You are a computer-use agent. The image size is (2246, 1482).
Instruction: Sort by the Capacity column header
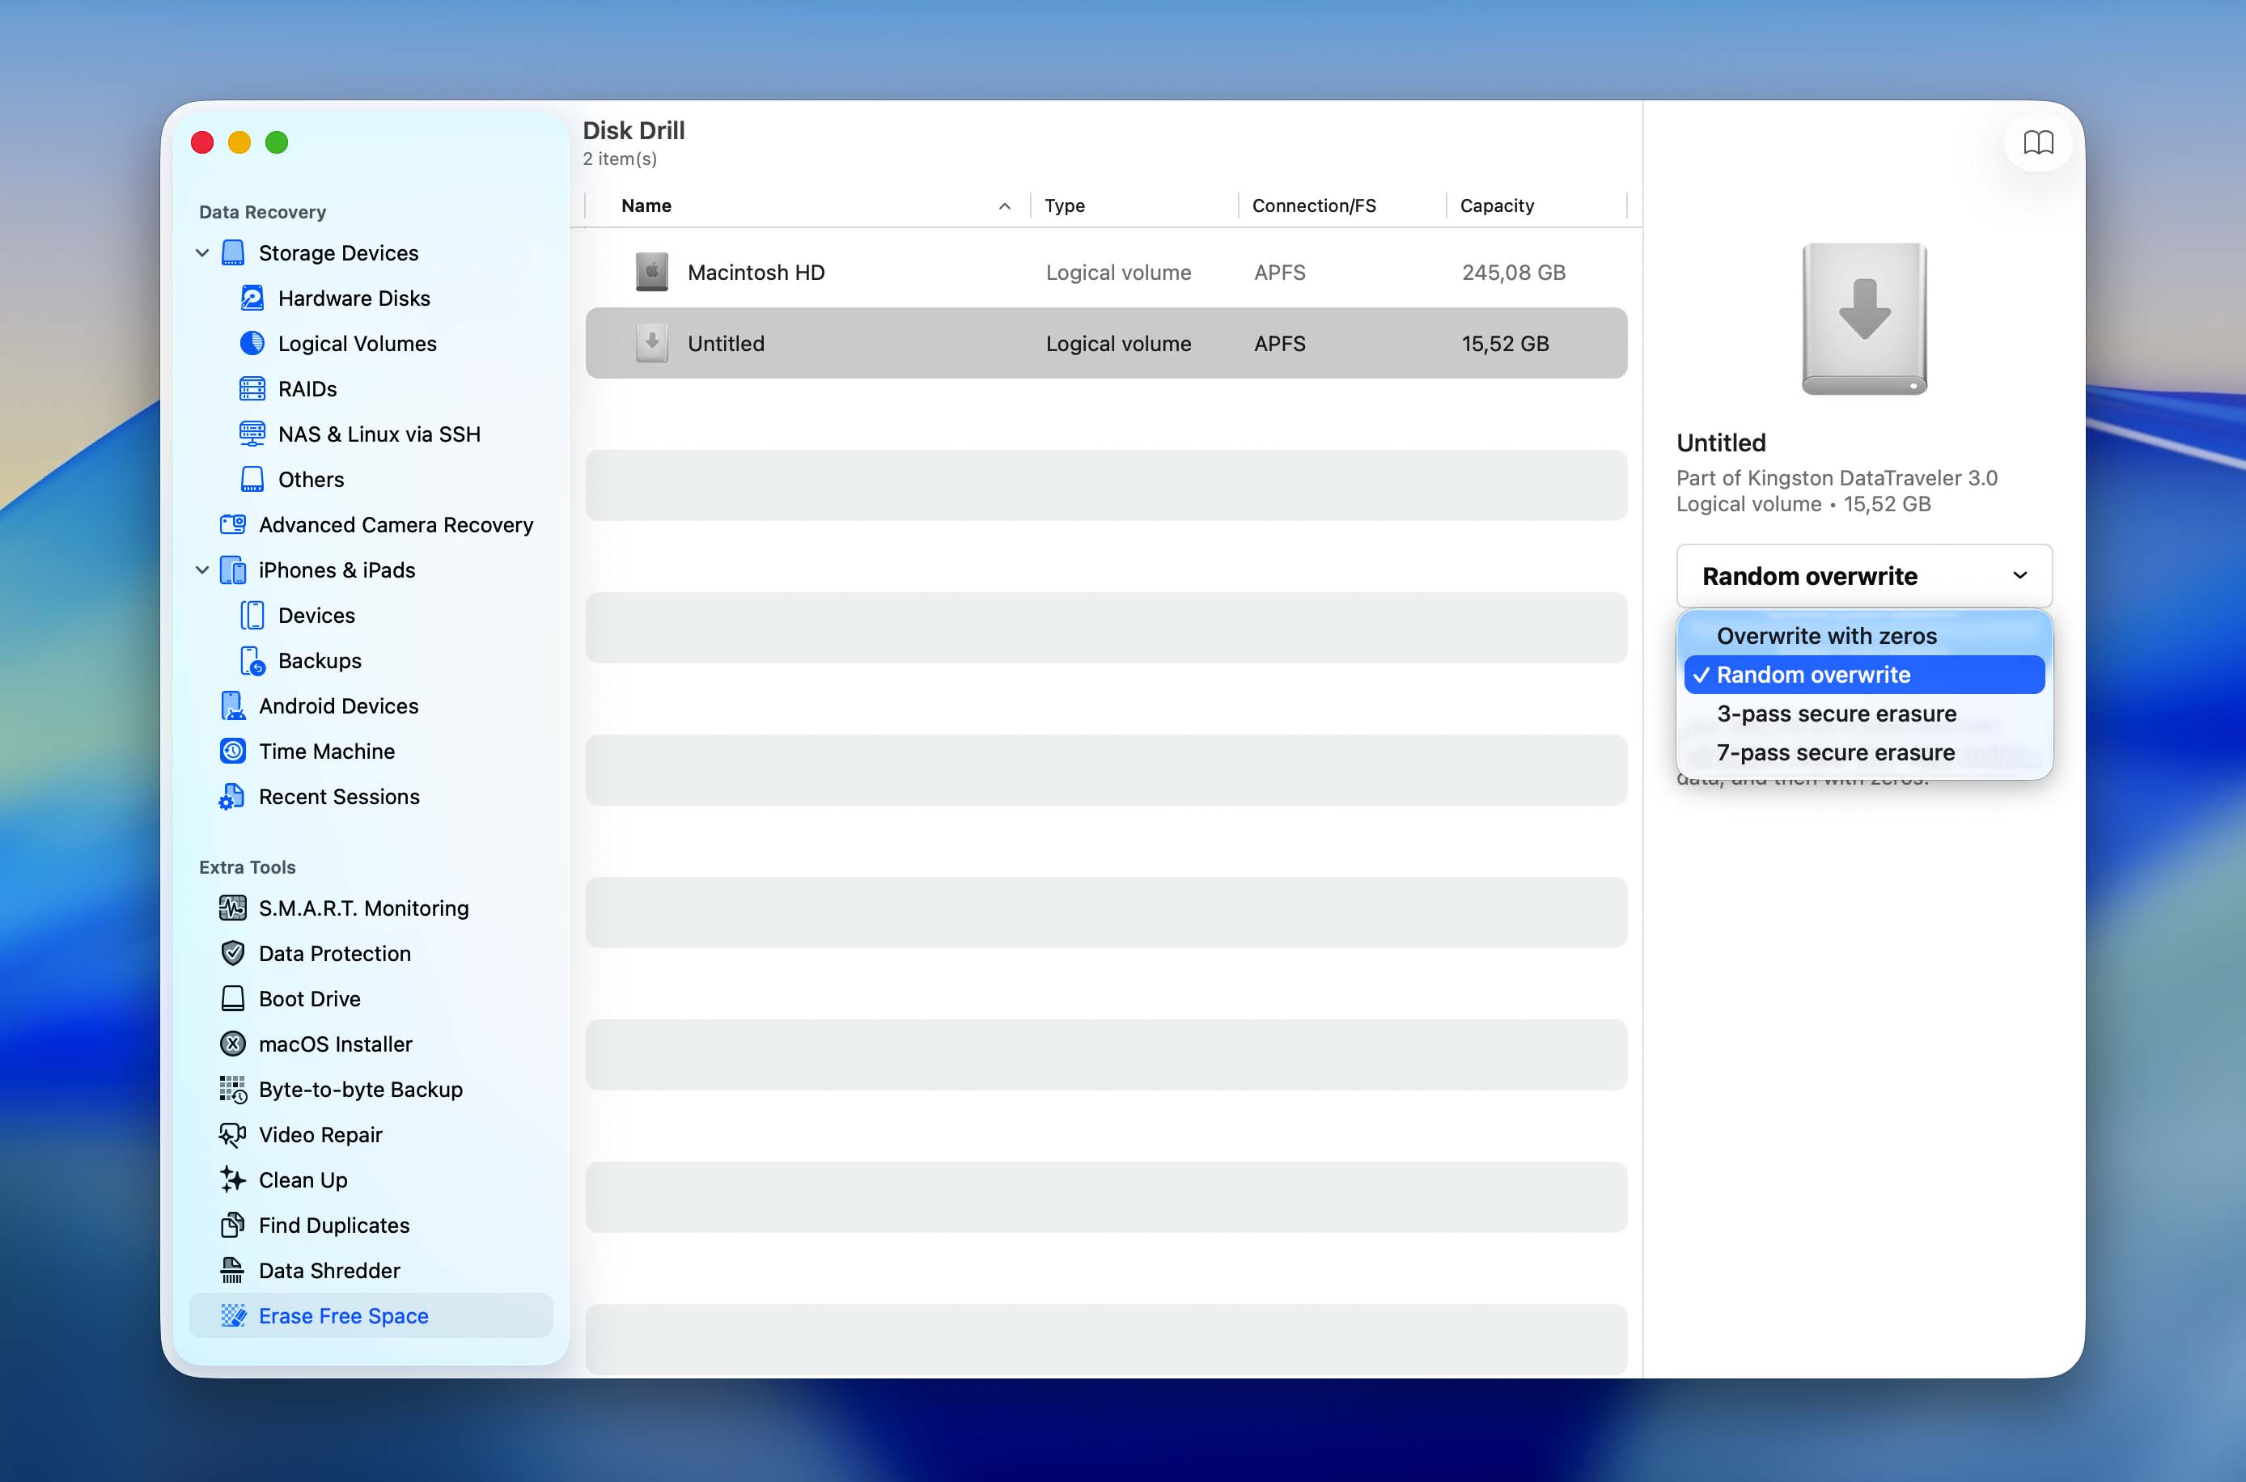[1496, 206]
